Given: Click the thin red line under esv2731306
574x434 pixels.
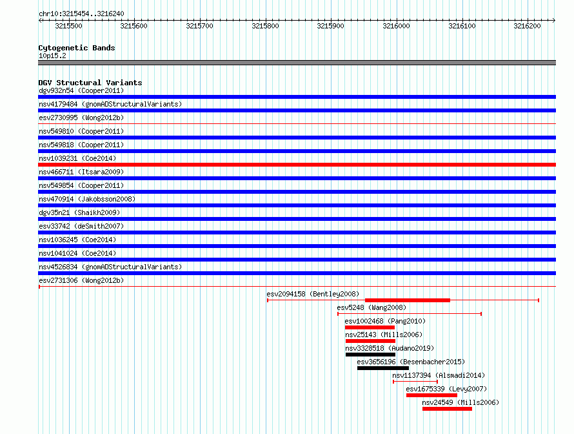Looking at the screenshot, I should point(297,287).
